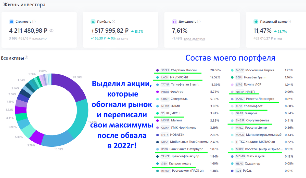The height and width of the screenshot is (178, 306).
Task: Select HEAD Хэдхантер row
Action: pos(262,163)
